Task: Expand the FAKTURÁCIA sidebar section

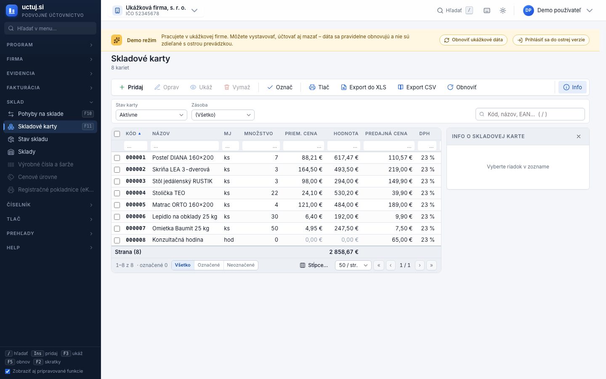Action: pos(50,88)
